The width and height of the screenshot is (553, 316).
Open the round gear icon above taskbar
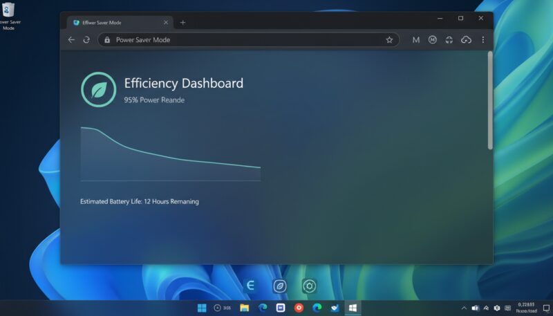tap(309, 286)
